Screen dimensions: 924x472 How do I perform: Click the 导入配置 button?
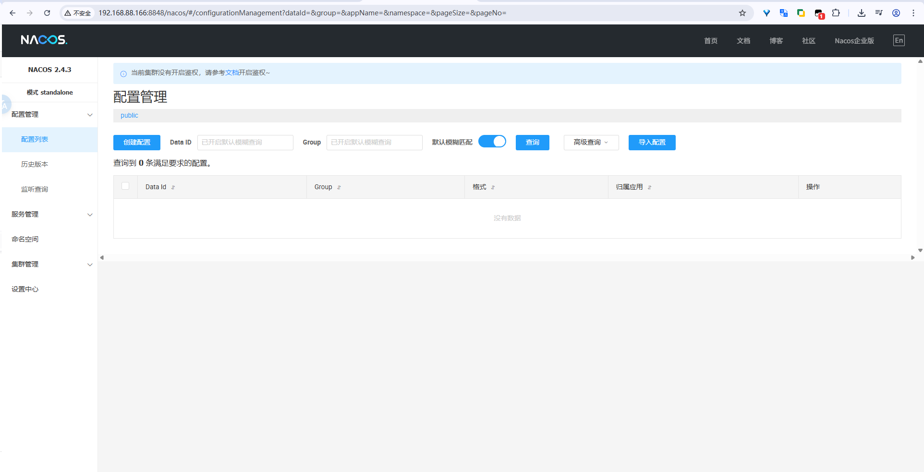652,143
